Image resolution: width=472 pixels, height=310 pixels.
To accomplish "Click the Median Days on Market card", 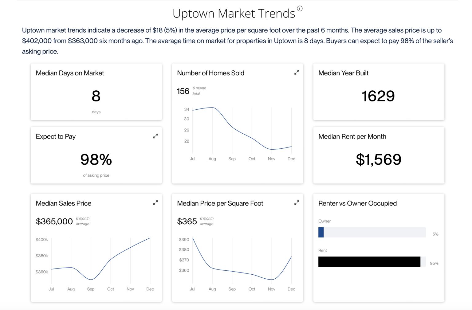I will click(96, 92).
